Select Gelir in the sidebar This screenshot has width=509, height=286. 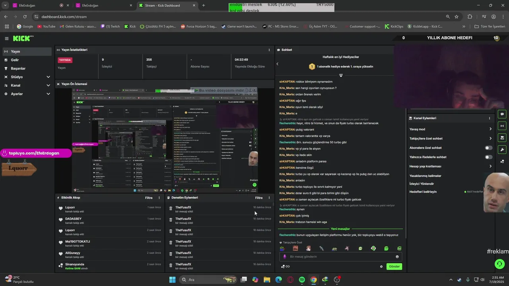[x=27, y=60]
